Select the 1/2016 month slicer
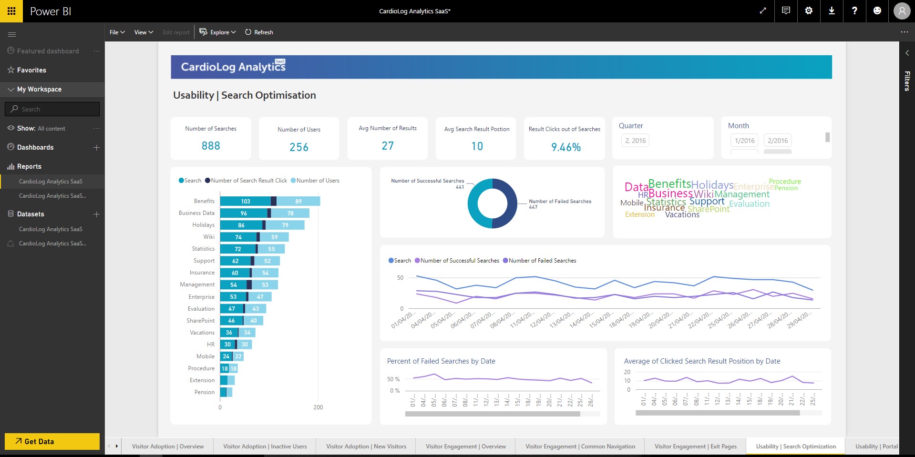Viewport: 915px width, 457px height. 744,141
